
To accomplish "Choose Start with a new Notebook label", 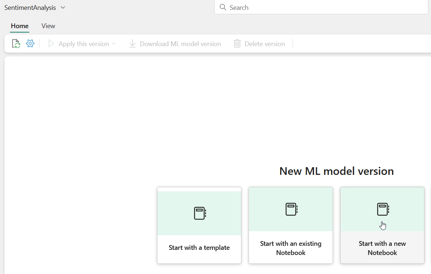I will (382, 248).
